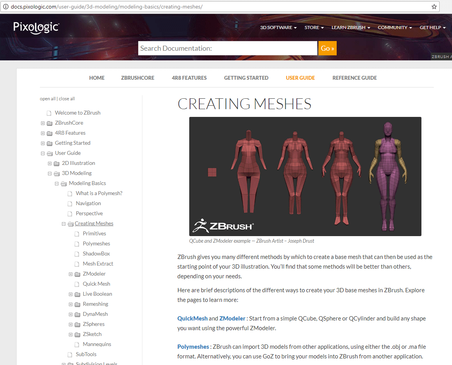Open the Reference Guide tab

pyautogui.click(x=354, y=78)
